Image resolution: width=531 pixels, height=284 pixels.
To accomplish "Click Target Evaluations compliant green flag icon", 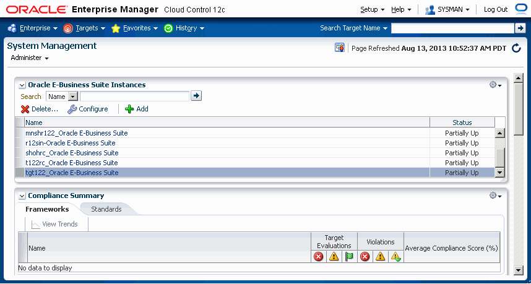I will point(349,257).
